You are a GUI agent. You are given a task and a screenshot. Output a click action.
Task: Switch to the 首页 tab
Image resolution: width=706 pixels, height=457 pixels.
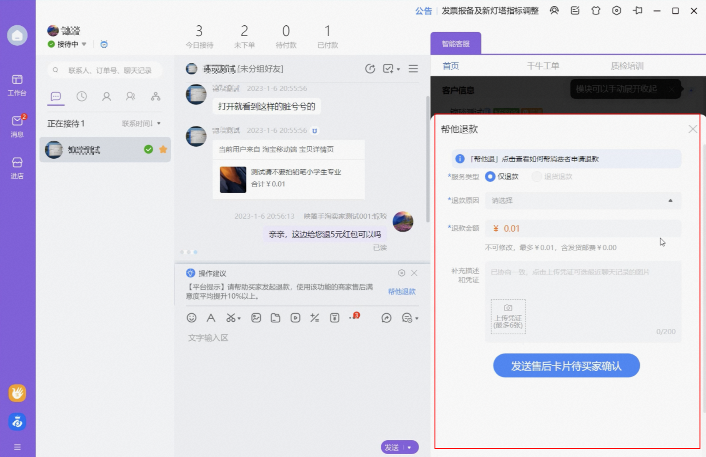pos(451,66)
